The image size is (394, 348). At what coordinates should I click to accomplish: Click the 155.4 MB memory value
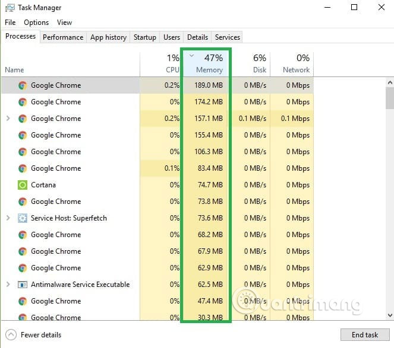click(209, 135)
